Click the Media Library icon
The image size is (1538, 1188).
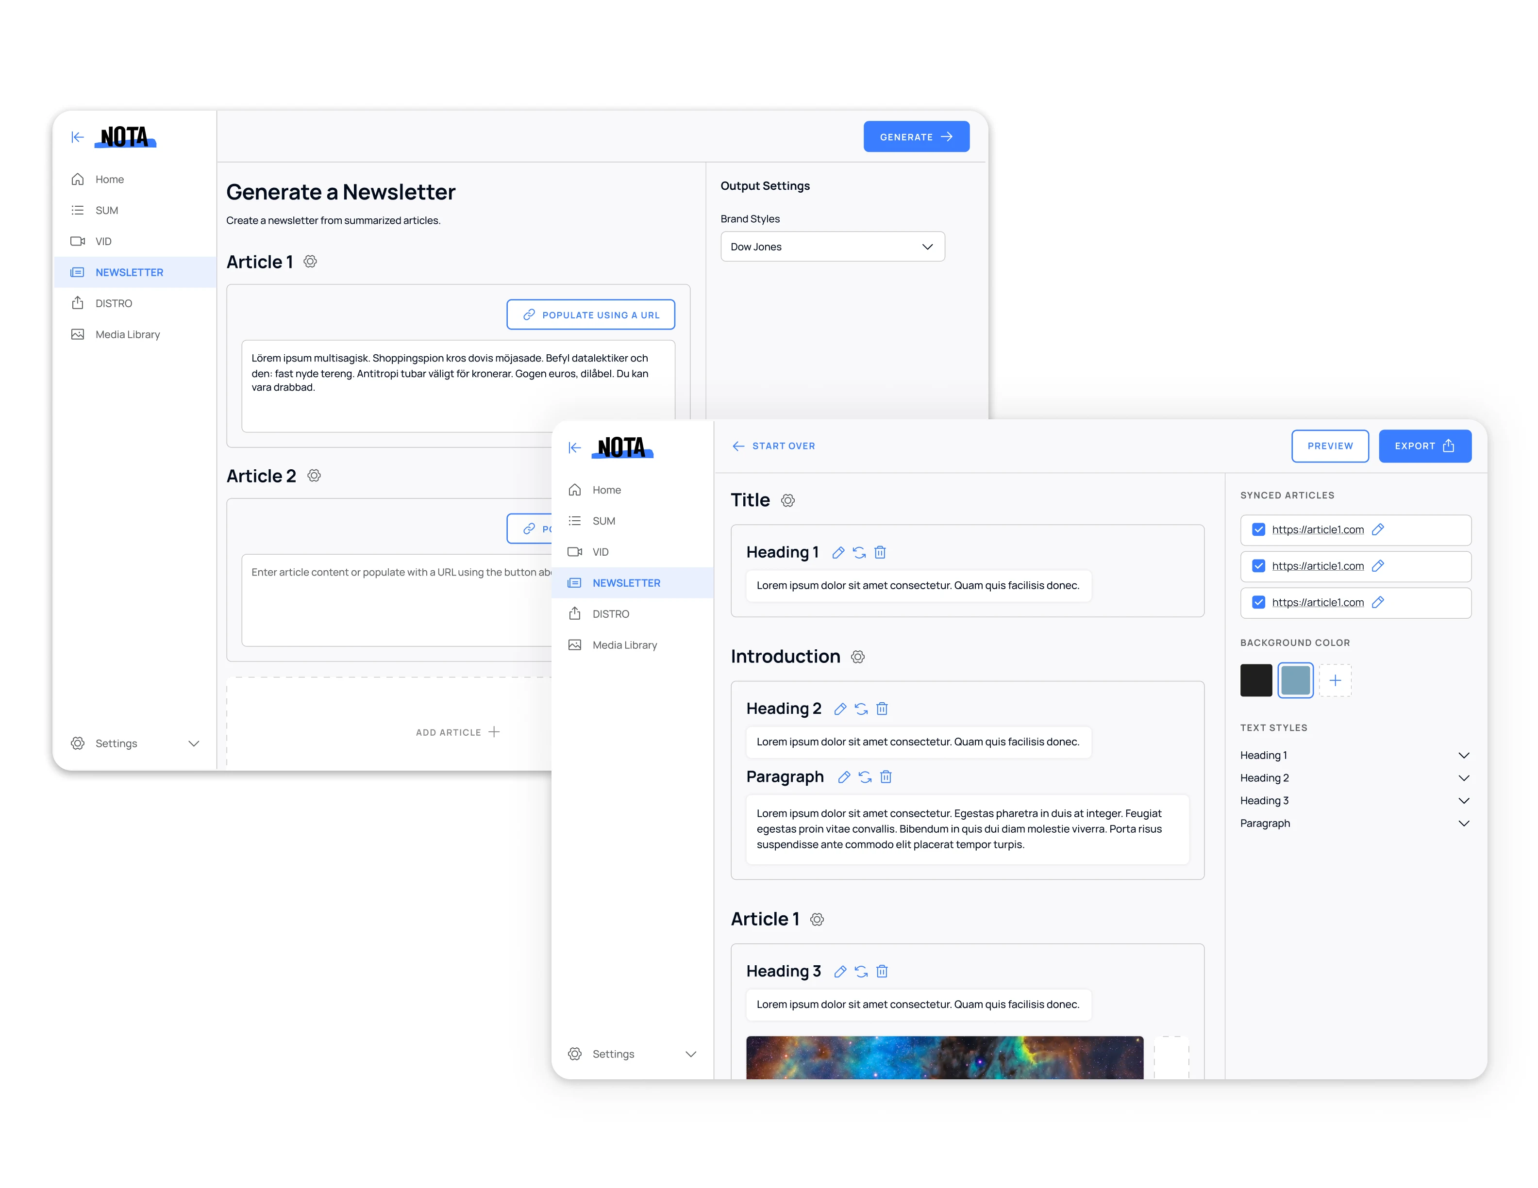coord(77,334)
